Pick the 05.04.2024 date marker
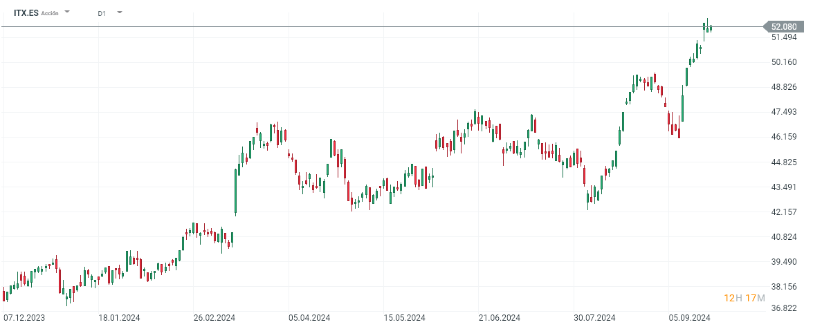This screenshot has height=329, width=813. coord(309,318)
